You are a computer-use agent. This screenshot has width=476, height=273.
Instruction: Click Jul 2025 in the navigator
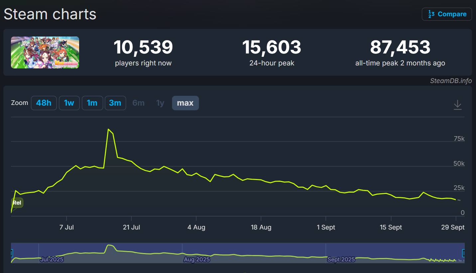point(52,259)
